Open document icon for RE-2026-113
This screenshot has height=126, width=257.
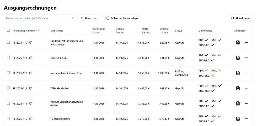click(x=238, y=88)
